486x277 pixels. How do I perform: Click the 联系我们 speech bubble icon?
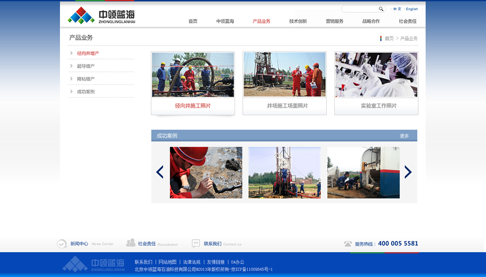point(196,244)
